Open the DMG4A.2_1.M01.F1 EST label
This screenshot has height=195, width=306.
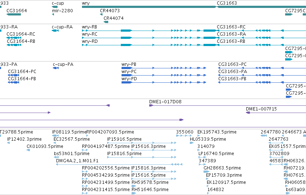coord(77,161)
